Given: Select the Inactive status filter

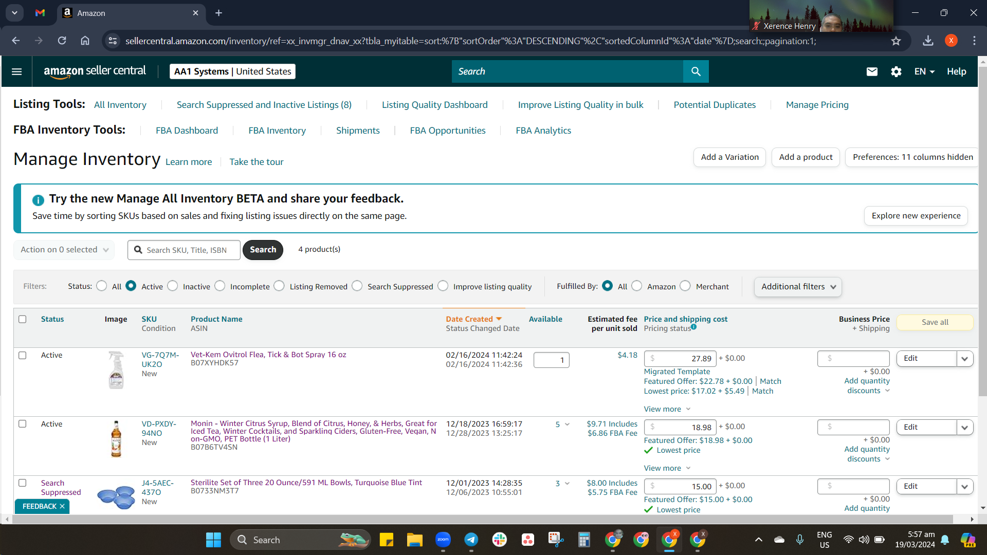Looking at the screenshot, I should [x=173, y=286].
